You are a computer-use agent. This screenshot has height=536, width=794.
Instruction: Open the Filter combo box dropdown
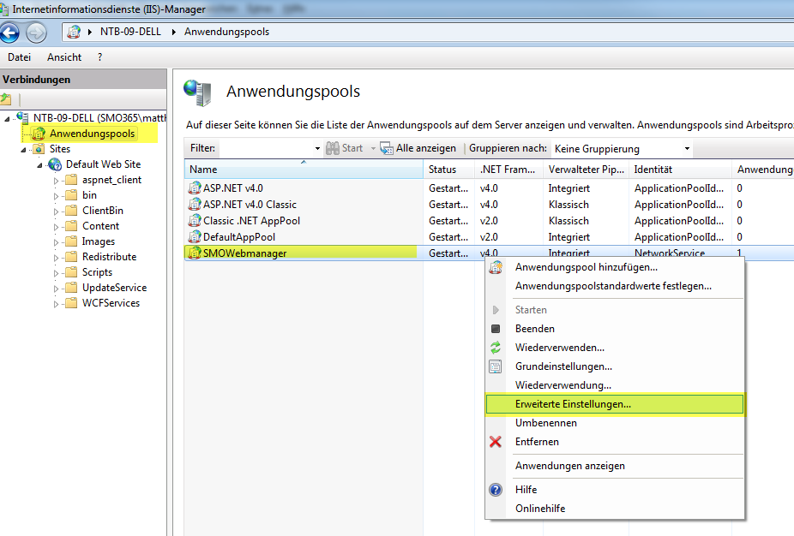tap(317, 148)
